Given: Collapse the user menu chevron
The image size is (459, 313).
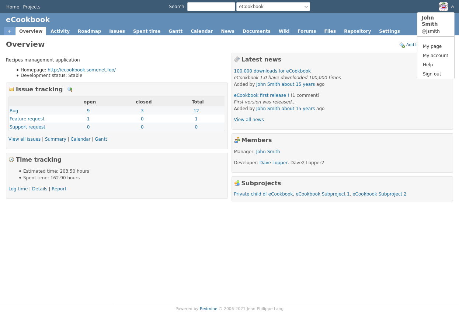Looking at the screenshot, I should tap(452, 7).
